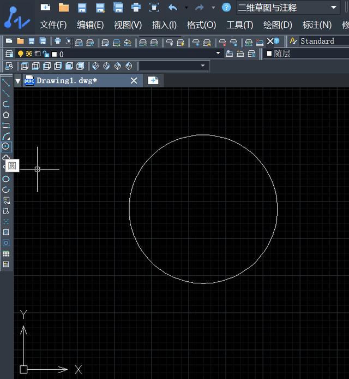
Task: Open the 视图(V) menu
Action: click(128, 25)
